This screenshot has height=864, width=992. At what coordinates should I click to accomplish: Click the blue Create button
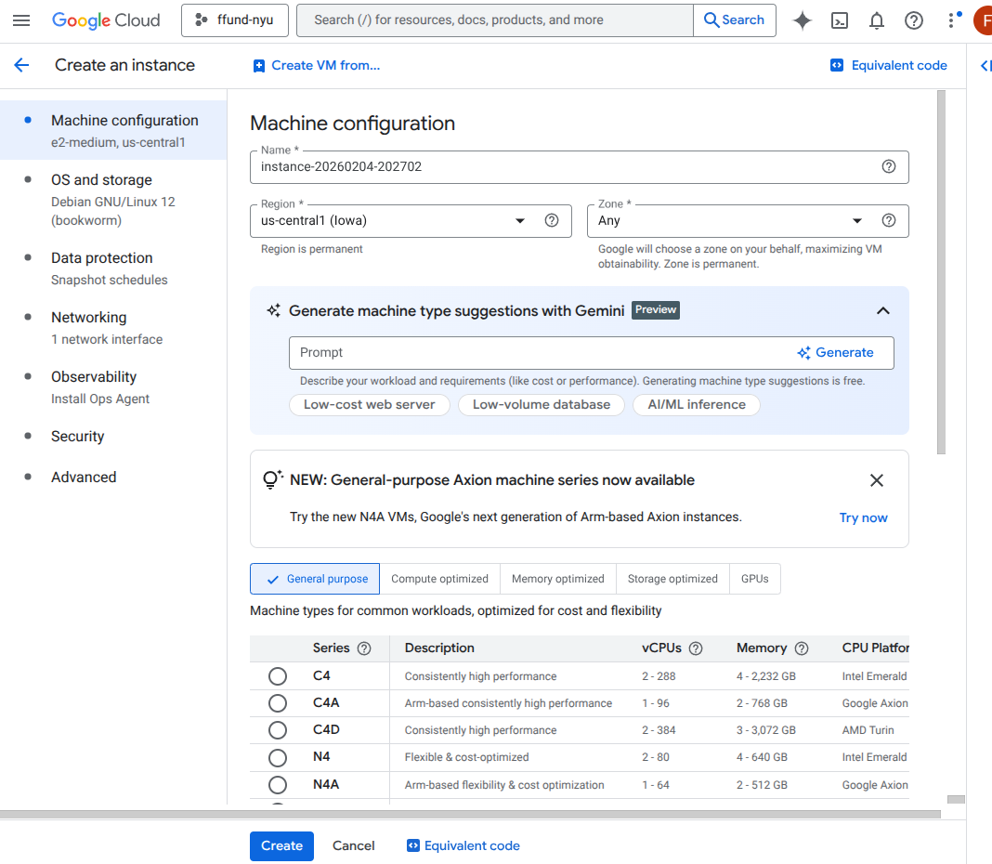[x=281, y=845]
